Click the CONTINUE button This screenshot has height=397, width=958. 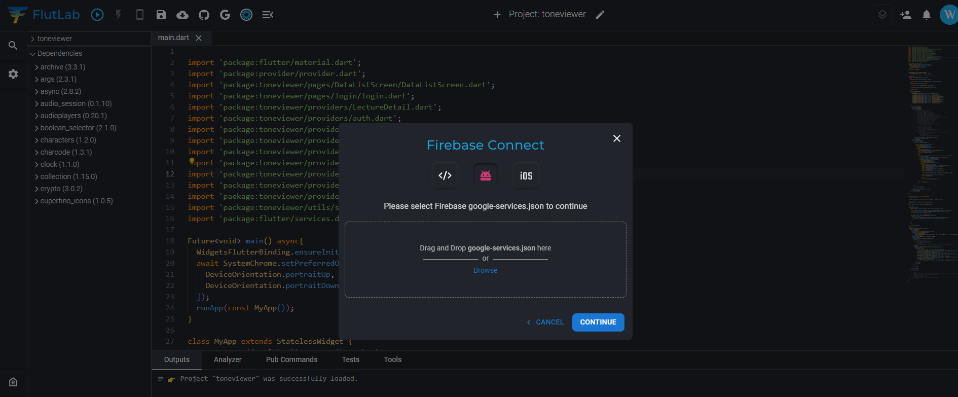(x=598, y=322)
